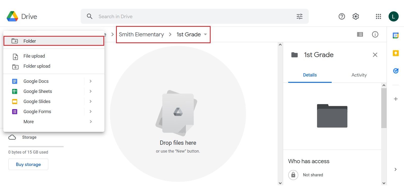Open the Help question mark icon
Viewport: 404px width, 195px height.
tap(342, 16)
